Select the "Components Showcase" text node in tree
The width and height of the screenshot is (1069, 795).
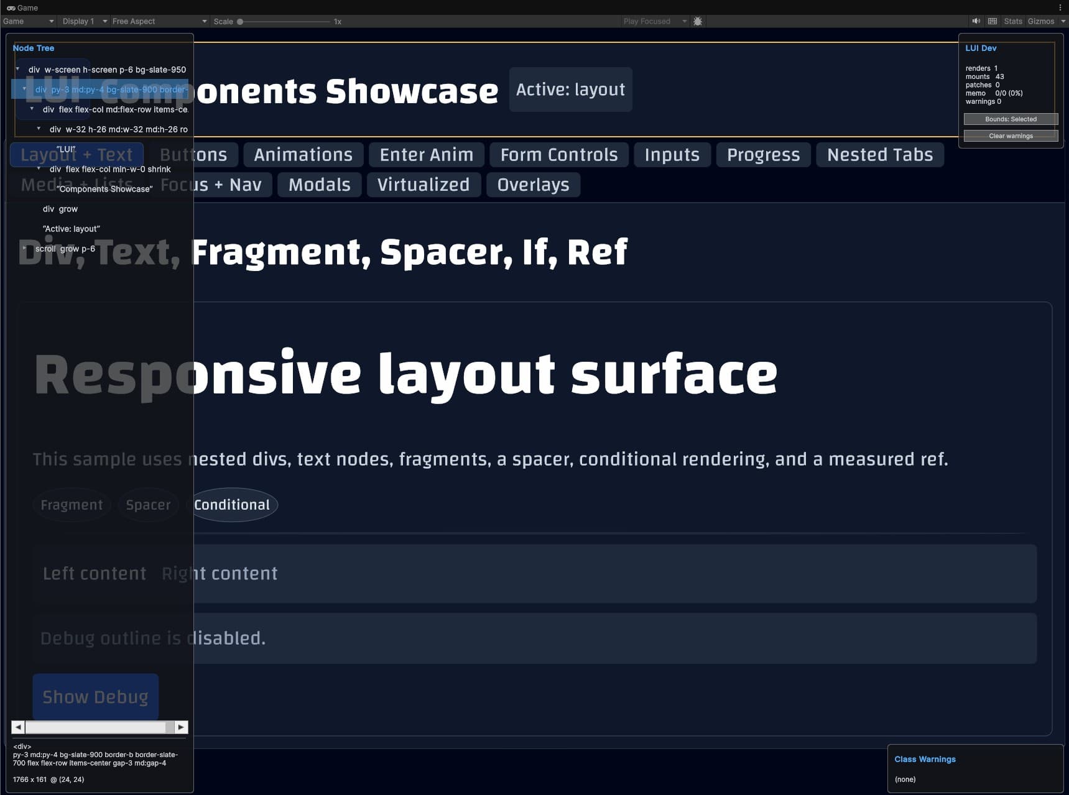click(x=104, y=189)
